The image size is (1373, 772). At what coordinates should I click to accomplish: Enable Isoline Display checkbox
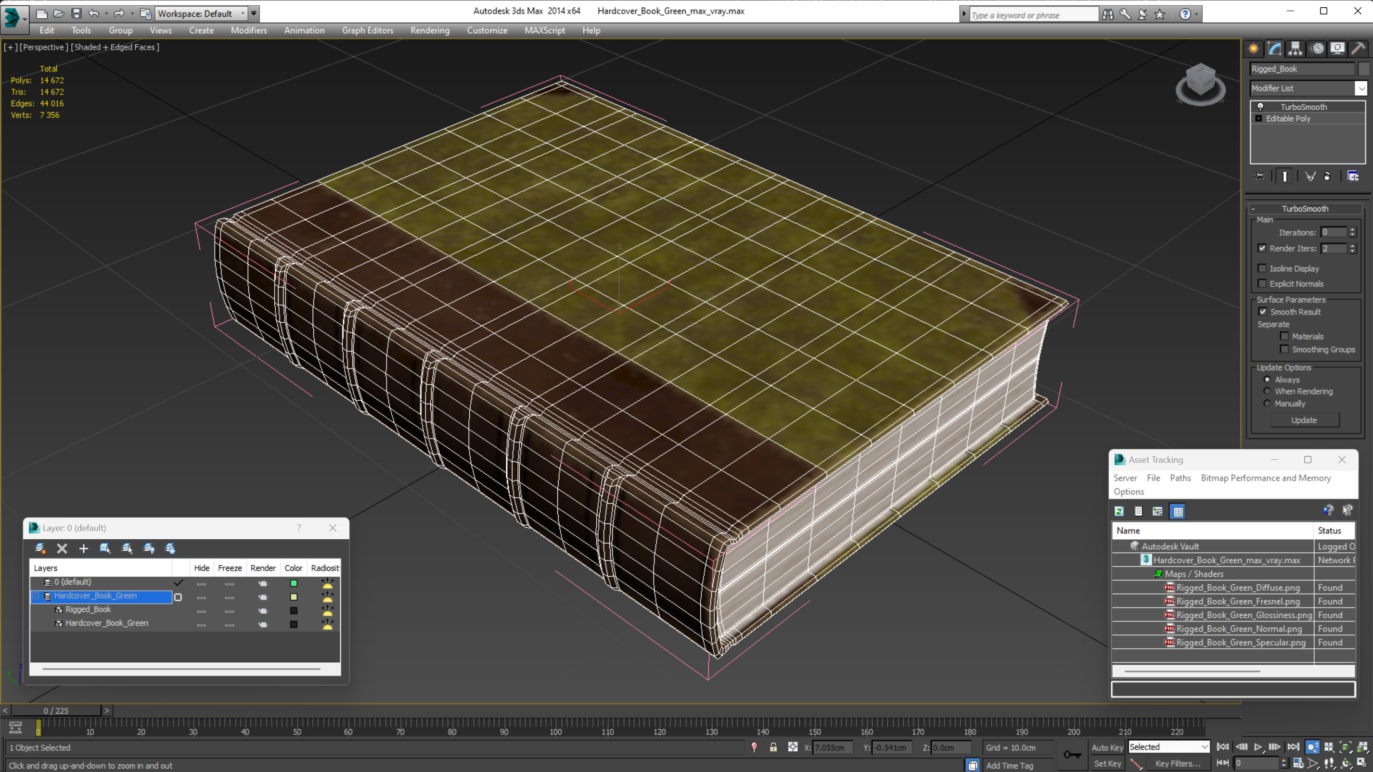1262,268
